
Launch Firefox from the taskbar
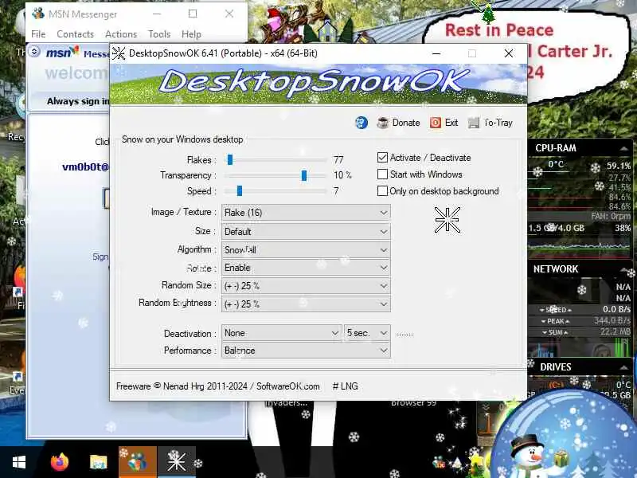coord(60,462)
